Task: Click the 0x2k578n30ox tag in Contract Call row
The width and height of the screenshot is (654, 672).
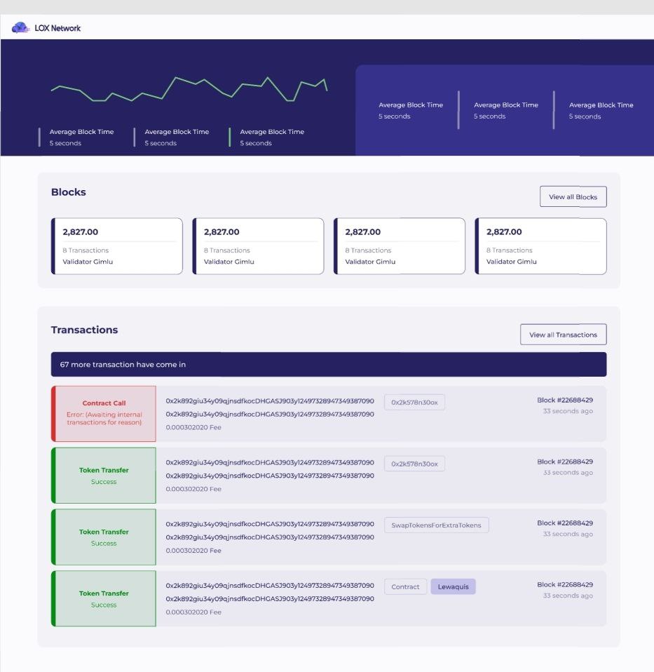Action: tap(414, 402)
